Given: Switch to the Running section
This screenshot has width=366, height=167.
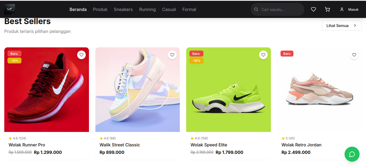Looking at the screenshot, I should (147, 9).
